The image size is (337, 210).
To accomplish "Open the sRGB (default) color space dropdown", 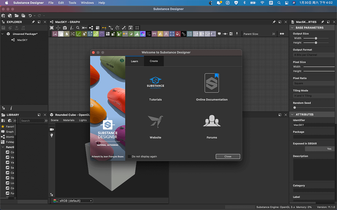I will (x=76, y=201).
